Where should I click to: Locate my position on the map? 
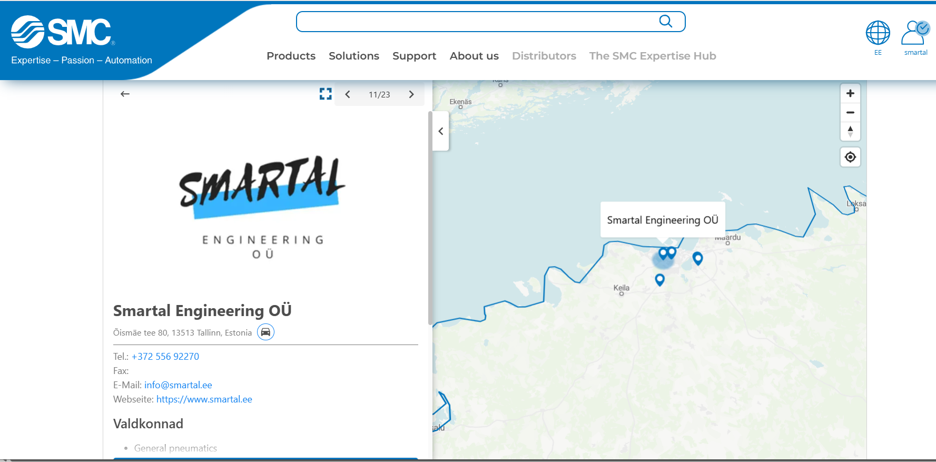pyautogui.click(x=850, y=157)
